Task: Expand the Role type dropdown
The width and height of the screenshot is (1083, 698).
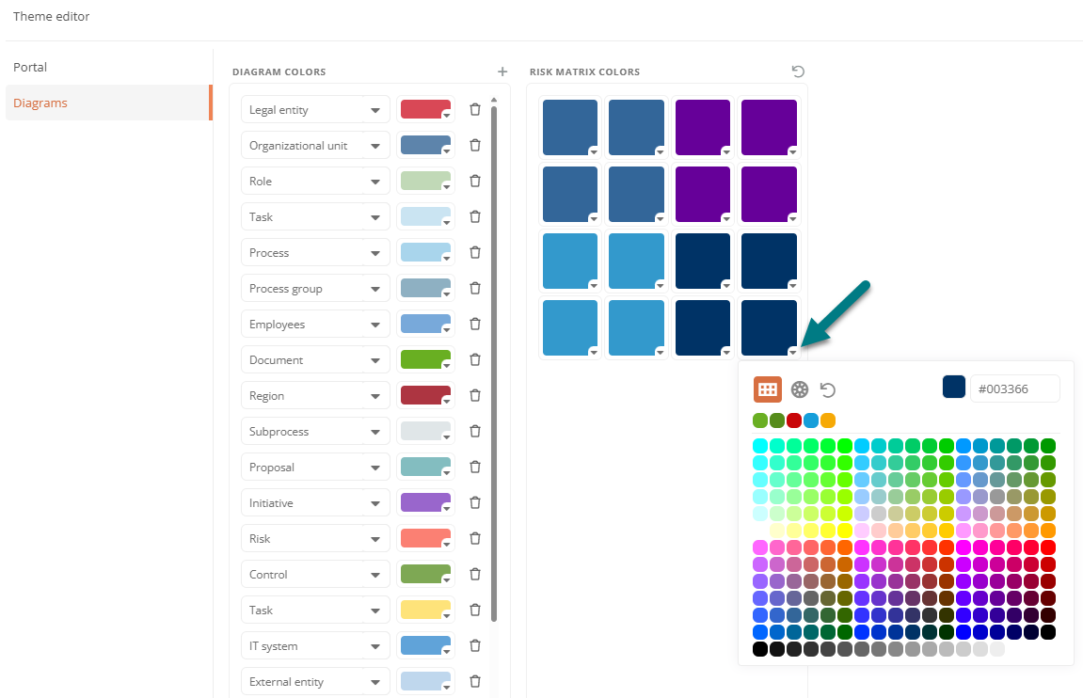Action: [375, 181]
